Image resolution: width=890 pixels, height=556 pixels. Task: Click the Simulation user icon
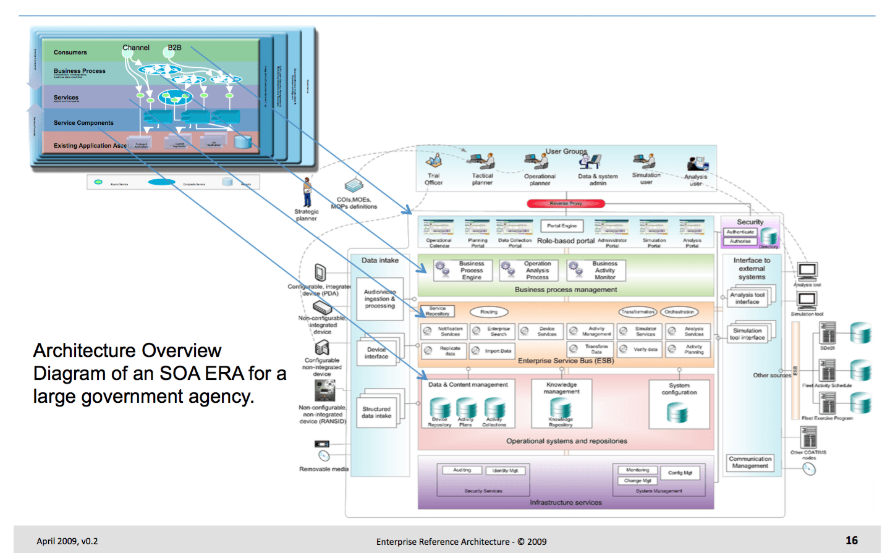644,161
